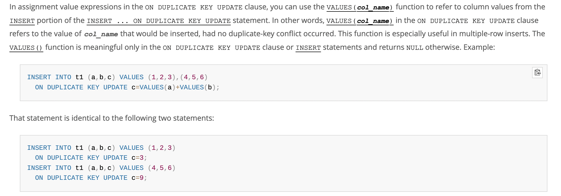Open the VALUES() link before "function is meaningful"
561x196 pixels.
(26, 48)
